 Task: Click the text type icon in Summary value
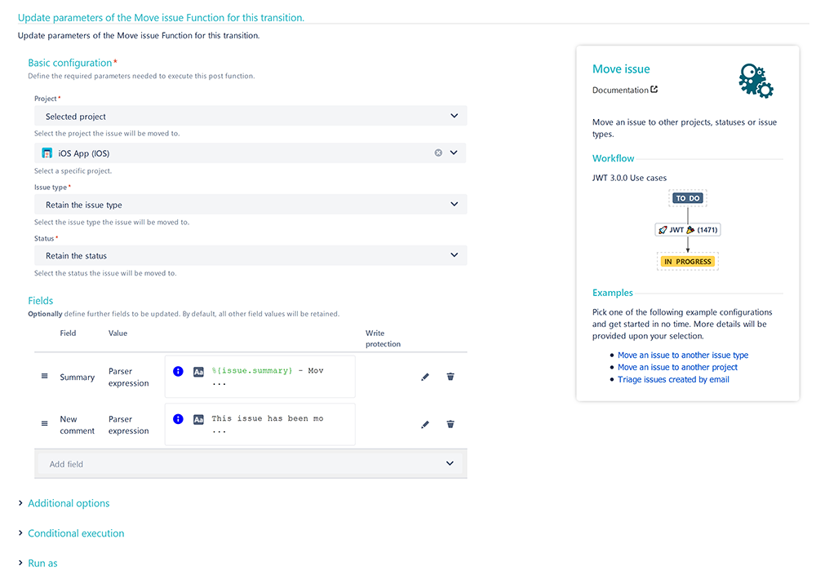click(198, 371)
